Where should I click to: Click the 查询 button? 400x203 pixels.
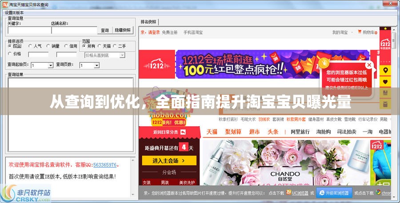[x=105, y=30]
